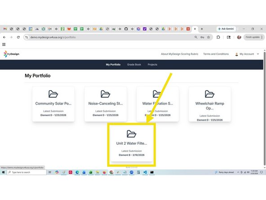Open Chrome profile avatar
Viewport: 266px width, 200px height.
tap(239, 37)
